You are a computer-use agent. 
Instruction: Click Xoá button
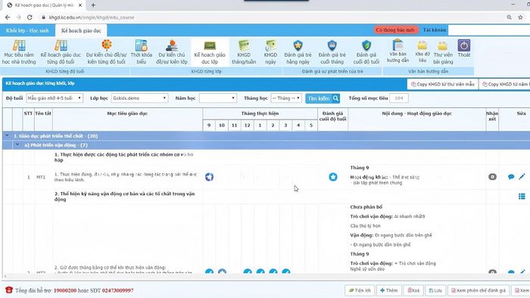(x=413, y=290)
